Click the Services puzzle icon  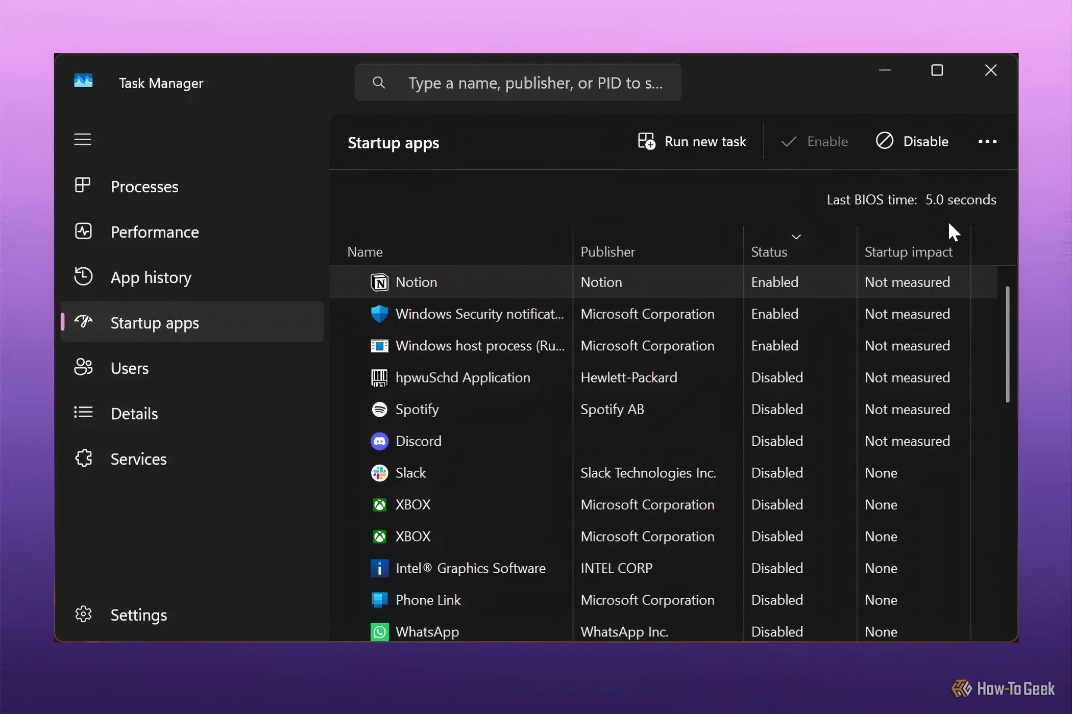83,458
